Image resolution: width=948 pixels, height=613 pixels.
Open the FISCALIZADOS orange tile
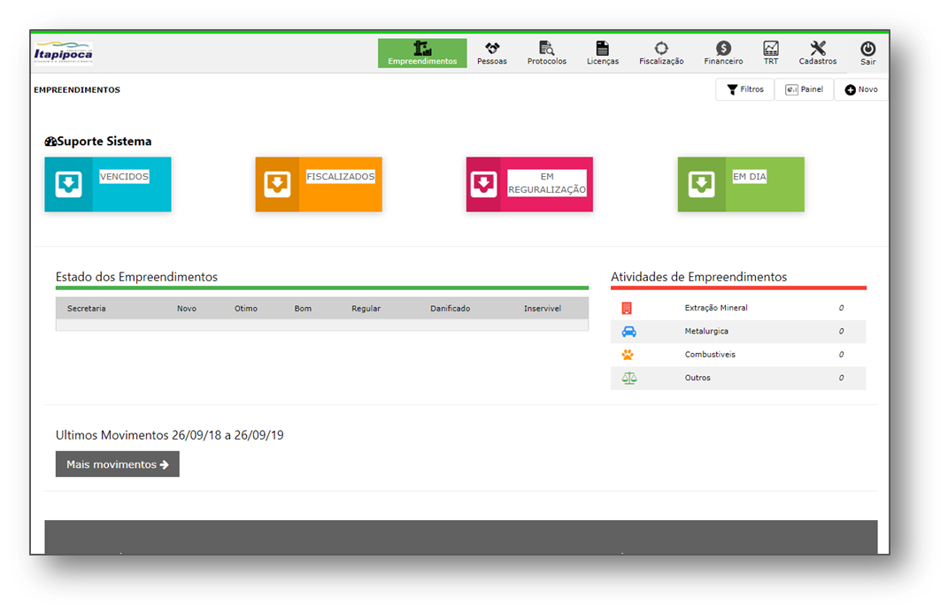[x=319, y=185]
